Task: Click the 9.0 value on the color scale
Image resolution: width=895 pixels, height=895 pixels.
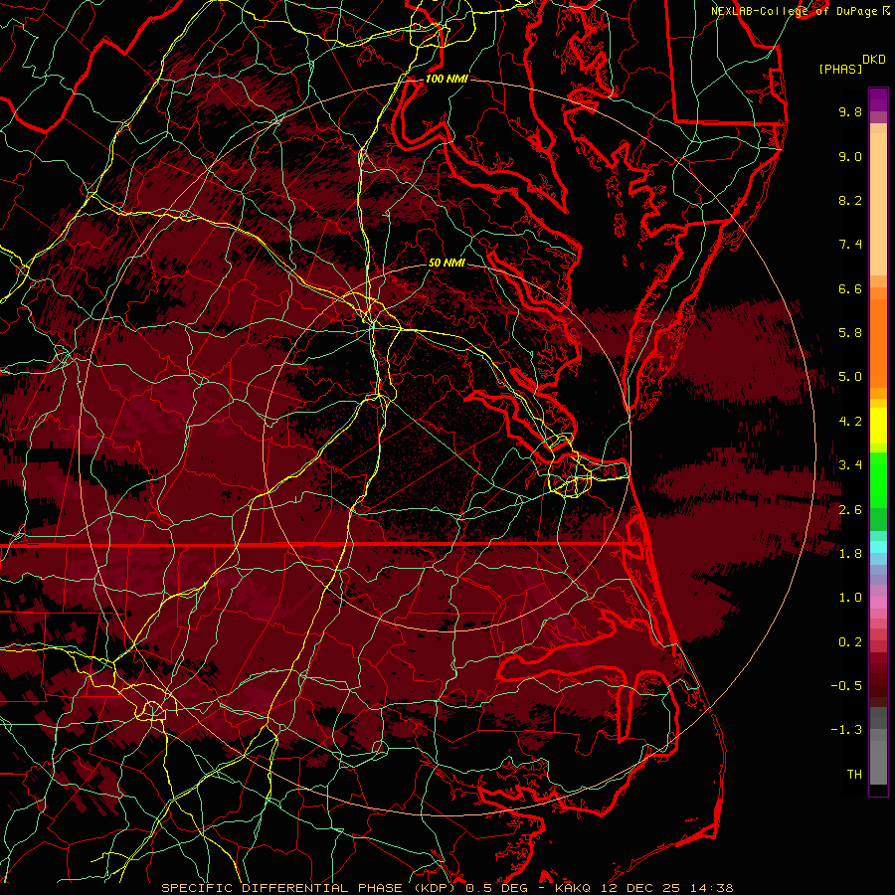Action: [x=850, y=156]
